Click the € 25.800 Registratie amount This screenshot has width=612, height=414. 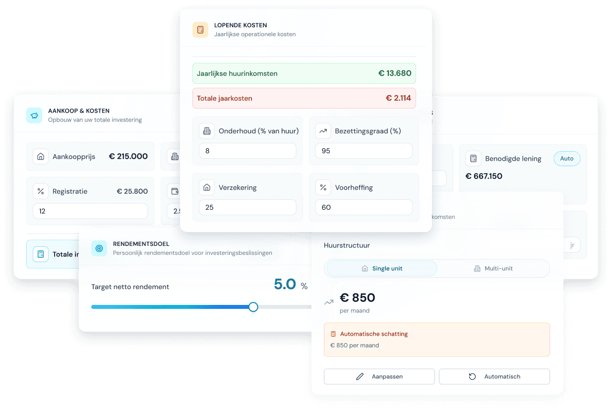pos(132,191)
